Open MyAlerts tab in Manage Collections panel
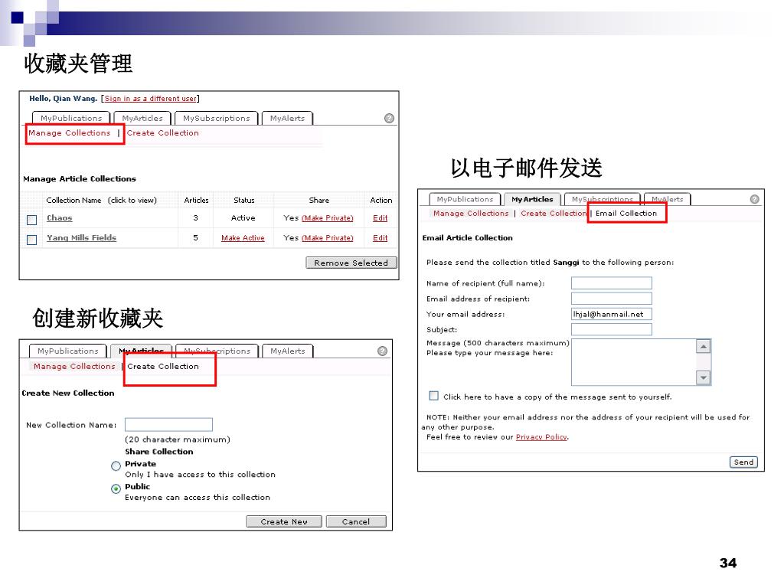 [x=287, y=118]
